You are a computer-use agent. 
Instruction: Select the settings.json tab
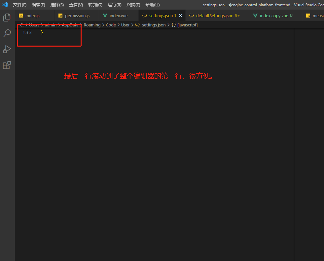pyautogui.click(x=162, y=16)
